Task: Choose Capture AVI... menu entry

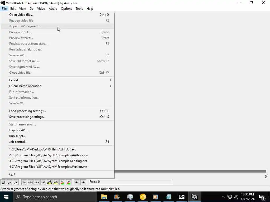Action: pos(57,130)
